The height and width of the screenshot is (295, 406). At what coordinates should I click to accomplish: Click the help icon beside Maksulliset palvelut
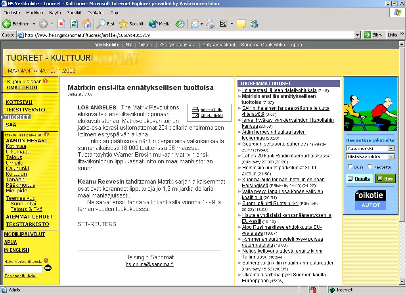pos(46,134)
